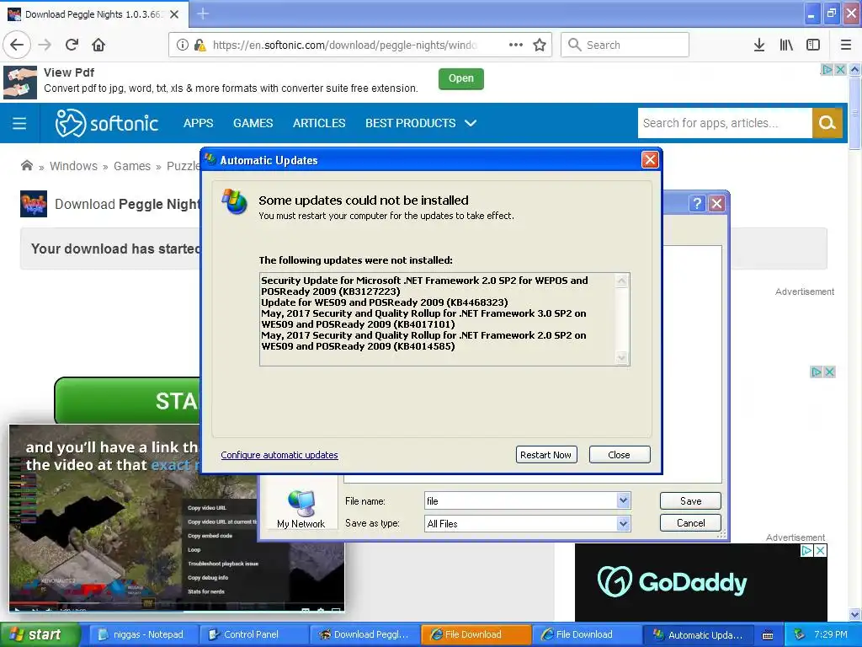This screenshot has width=862, height=647.
Task: Click the softonic logo
Action: pyautogui.click(x=107, y=123)
